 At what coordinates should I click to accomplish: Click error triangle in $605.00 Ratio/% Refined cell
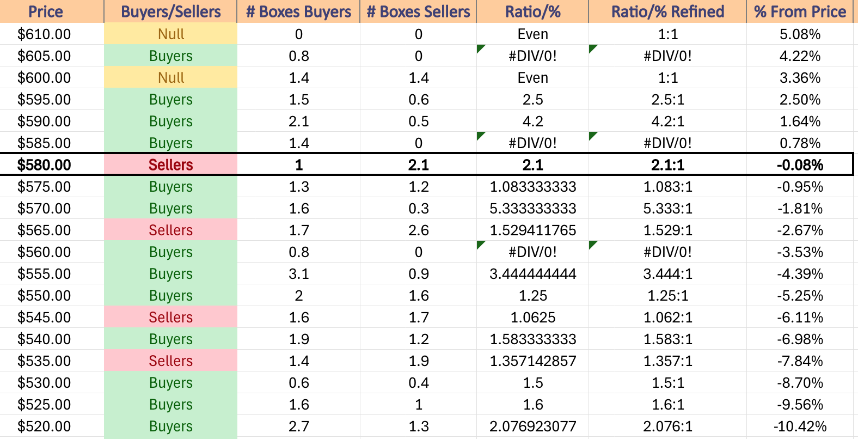(x=593, y=48)
